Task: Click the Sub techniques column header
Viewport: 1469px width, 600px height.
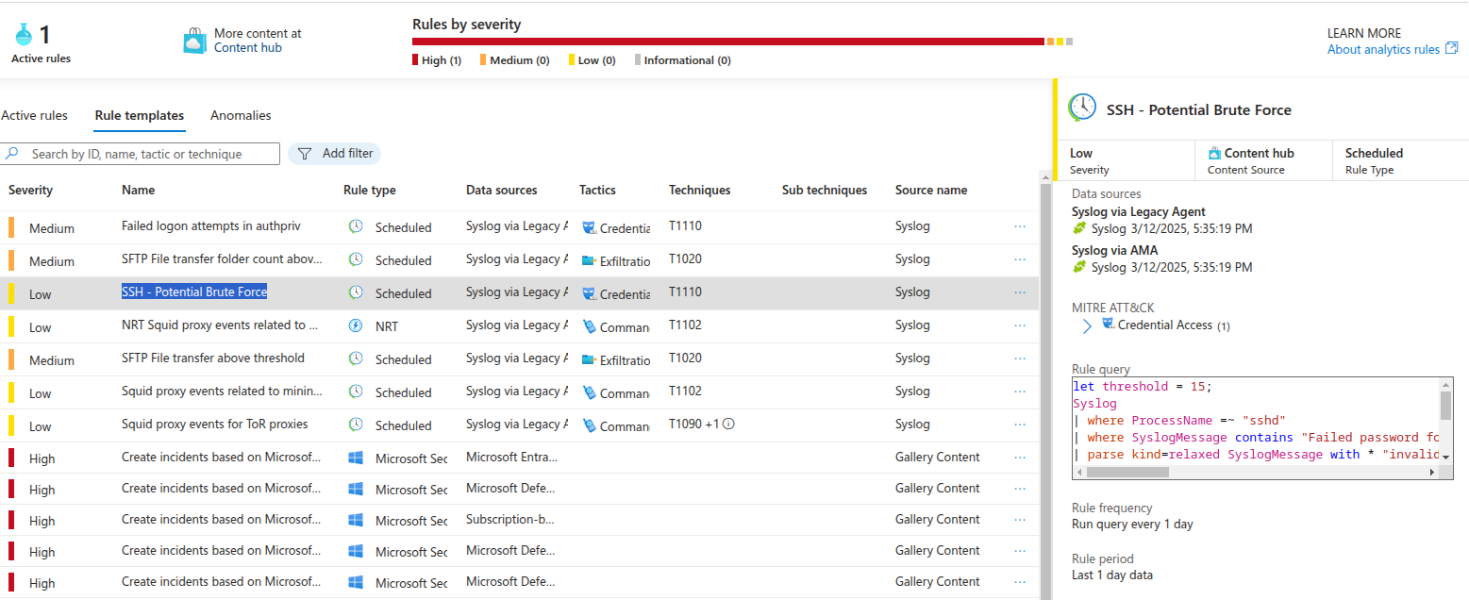Action: [x=825, y=190]
